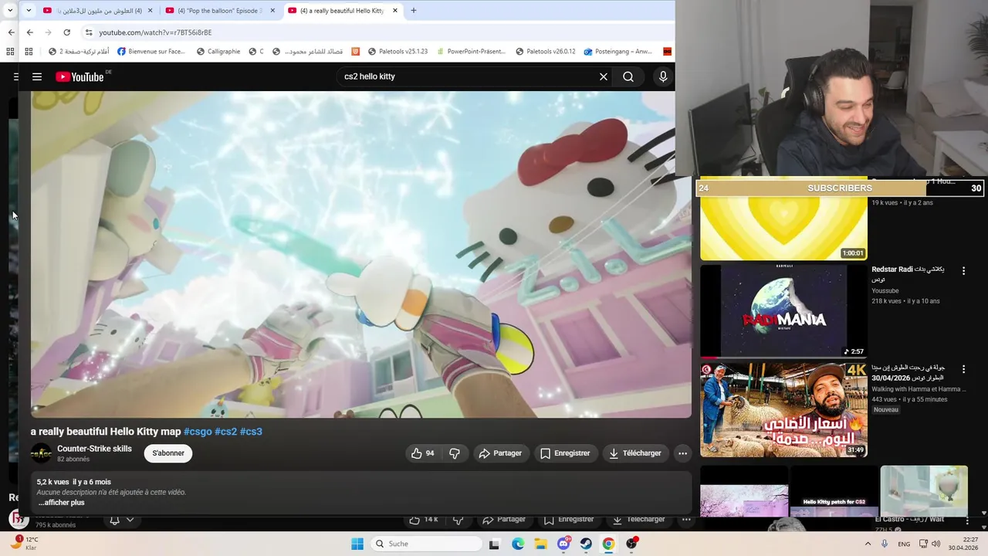The image size is (988, 556).
Task: Open the YouTube guide hamburger menu
Action: click(37, 76)
